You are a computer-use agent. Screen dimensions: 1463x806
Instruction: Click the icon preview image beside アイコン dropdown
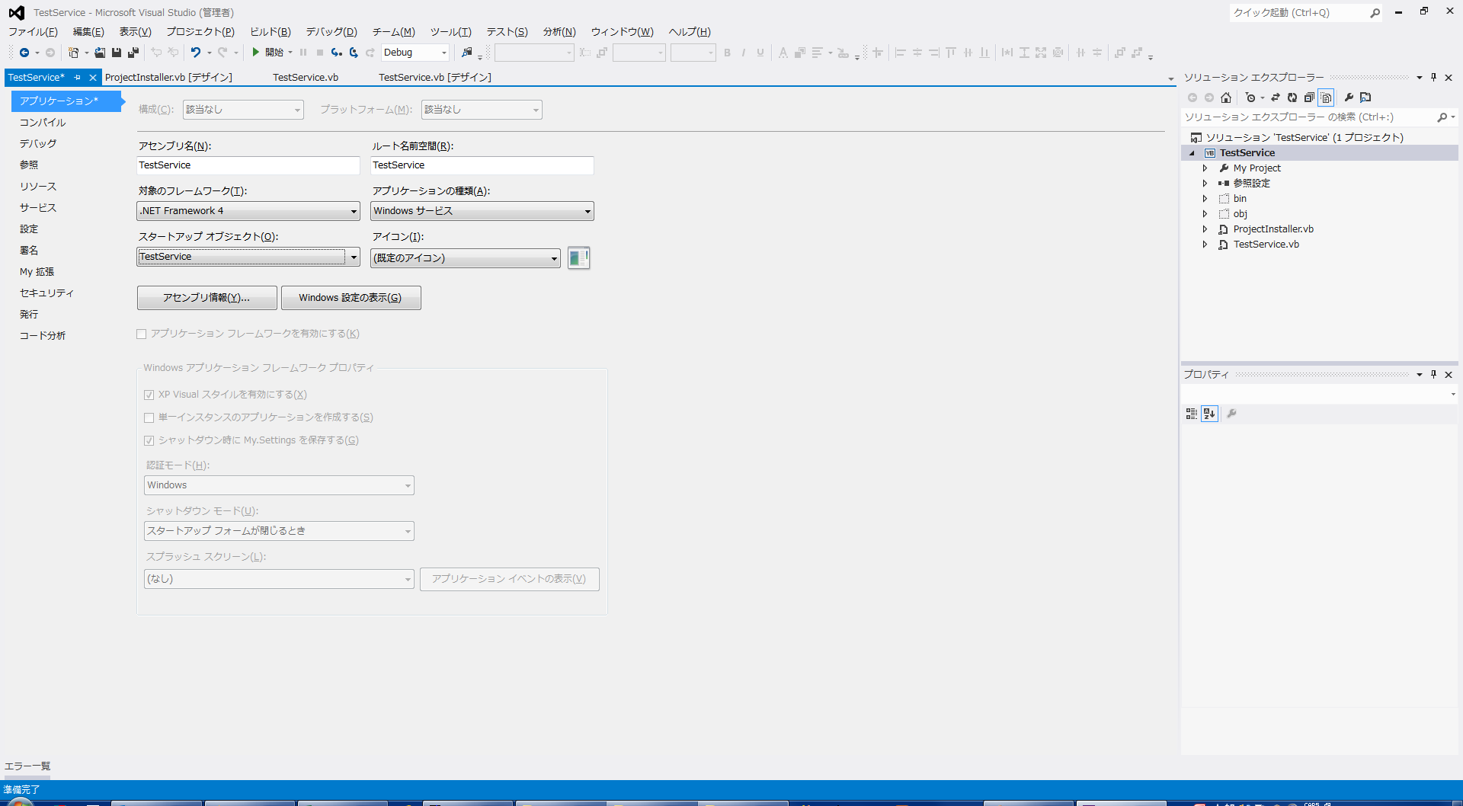click(x=579, y=258)
